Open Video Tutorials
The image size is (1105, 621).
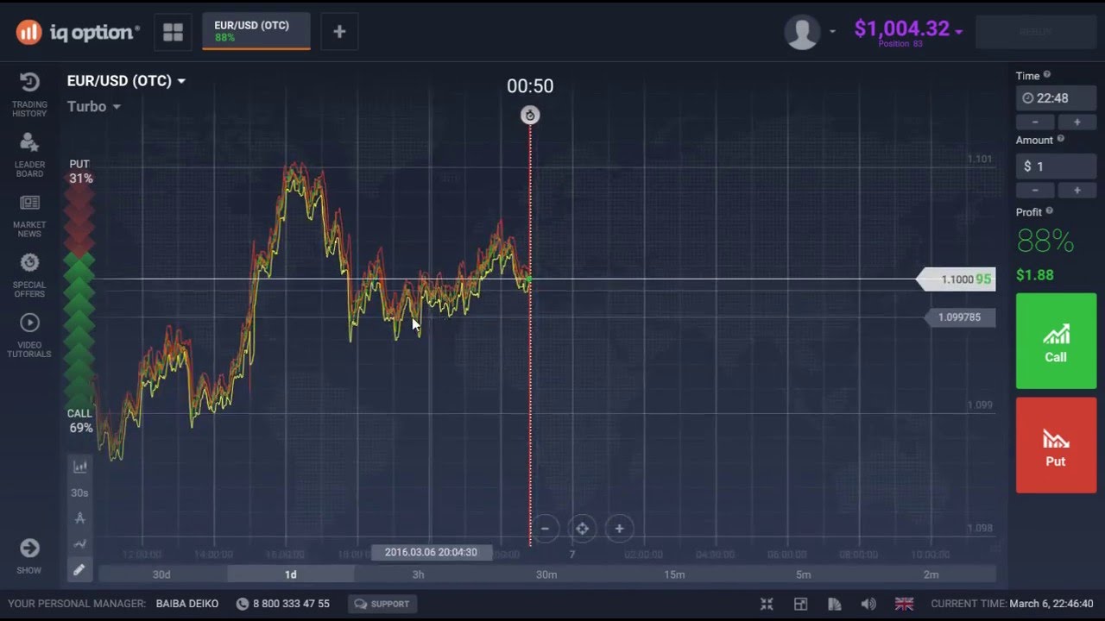coord(29,336)
